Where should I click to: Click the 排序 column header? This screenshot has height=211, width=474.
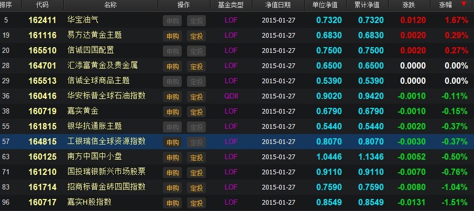pyautogui.click(x=6, y=5)
